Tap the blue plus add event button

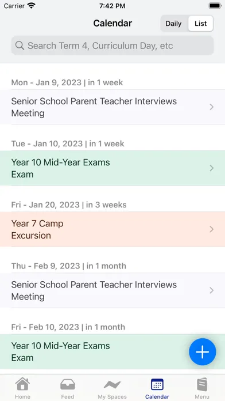click(x=202, y=351)
